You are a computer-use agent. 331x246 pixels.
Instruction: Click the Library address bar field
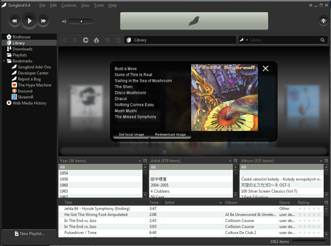(180, 40)
